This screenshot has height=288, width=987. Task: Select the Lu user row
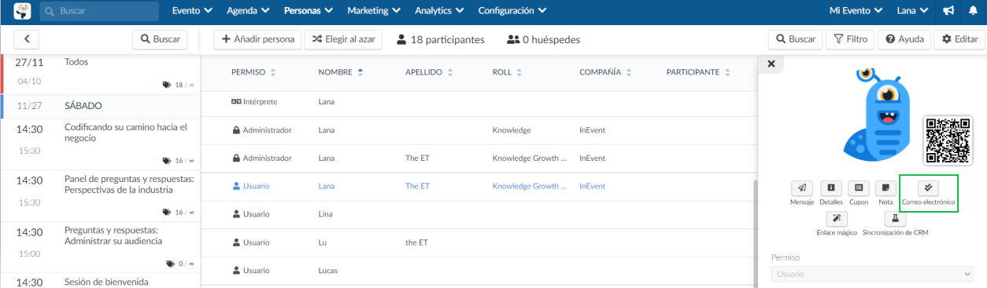tap(478, 242)
